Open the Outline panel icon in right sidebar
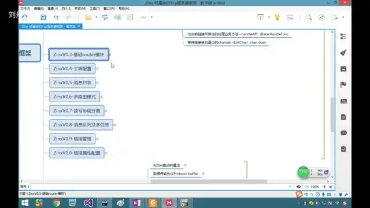The height and width of the screenshot is (208, 370). click(x=343, y=36)
